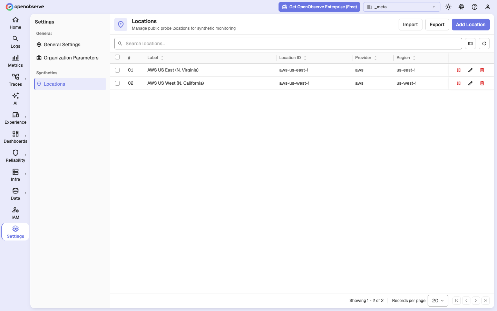Select Settings in the sidebar
Screen dimensions: 497x311
coord(15,232)
